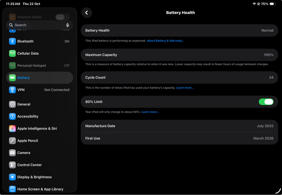Tap the green Cellular Data antenna icon
This screenshot has height=195, width=282.
pyautogui.click(x=12, y=53)
